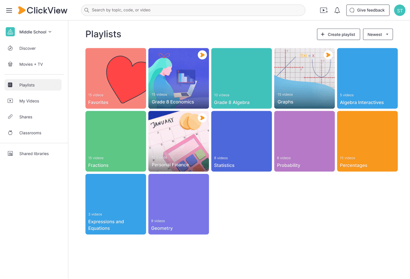Click the Playlists list icon
This screenshot has width=410, height=279.
[10, 85]
